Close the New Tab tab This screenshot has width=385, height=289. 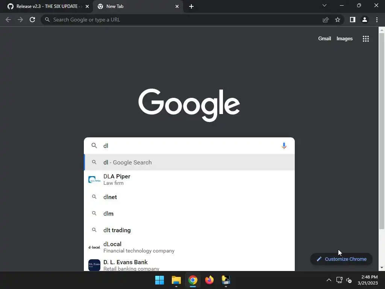click(x=177, y=6)
